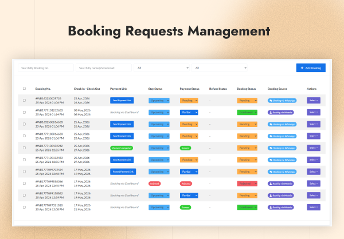Select the checkbox of the Rejected booking row
The height and width of the screenshot is (239, 344).
coord(24,184)
